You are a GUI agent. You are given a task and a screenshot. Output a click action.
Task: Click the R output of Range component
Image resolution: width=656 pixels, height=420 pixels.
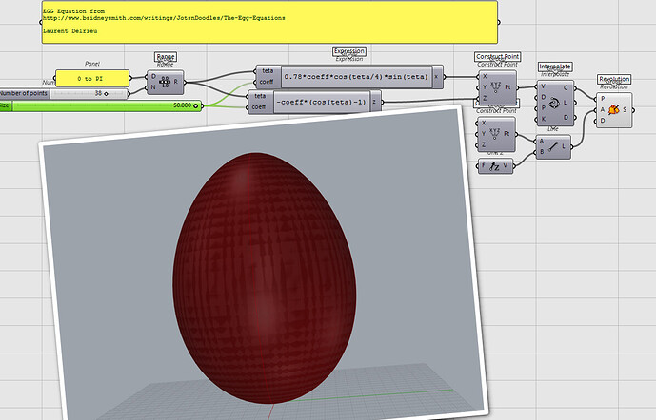tap(176, 82)
